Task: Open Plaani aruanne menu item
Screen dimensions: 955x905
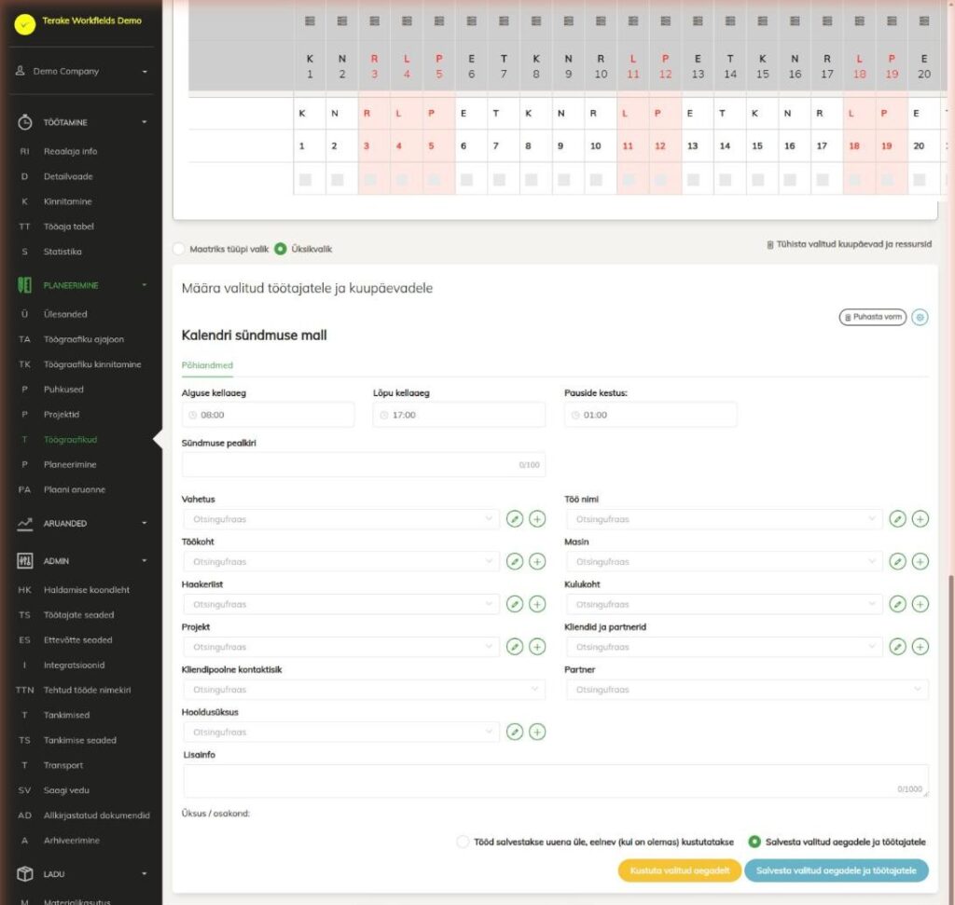Action: 75,489
